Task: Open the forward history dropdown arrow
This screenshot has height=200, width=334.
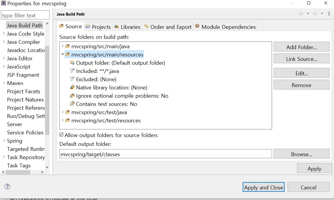Action: [322, 14]
